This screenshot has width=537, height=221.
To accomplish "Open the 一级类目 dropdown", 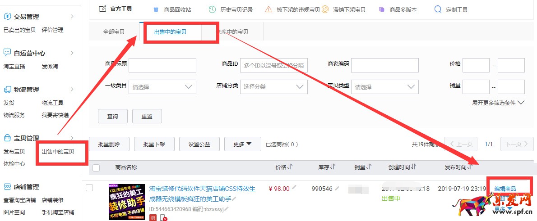I will [162, 87].
